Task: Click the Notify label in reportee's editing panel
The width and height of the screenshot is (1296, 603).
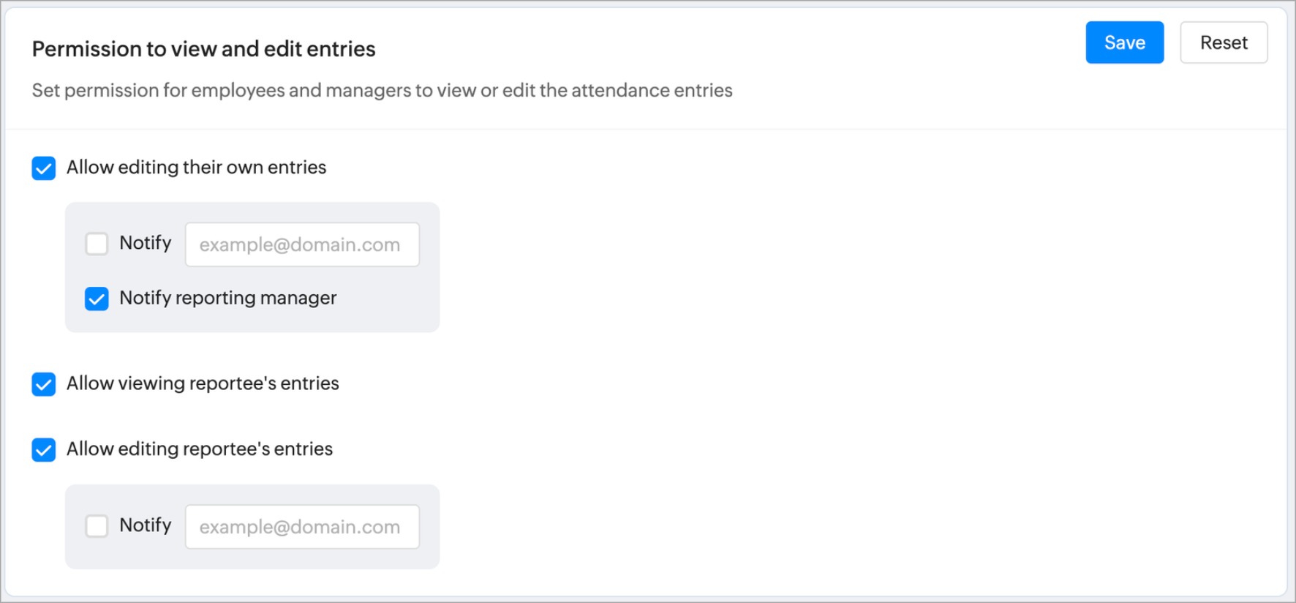Action: pos(145,525)
